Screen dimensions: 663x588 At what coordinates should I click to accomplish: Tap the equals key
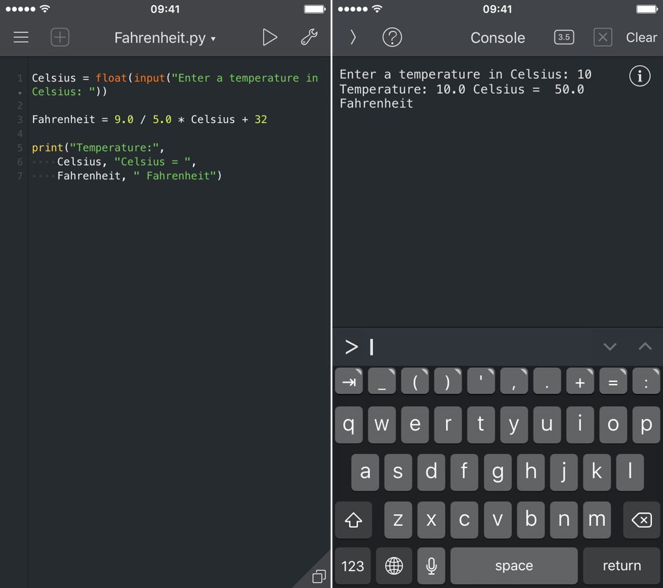pyautogui.click(x=613, y=381)
